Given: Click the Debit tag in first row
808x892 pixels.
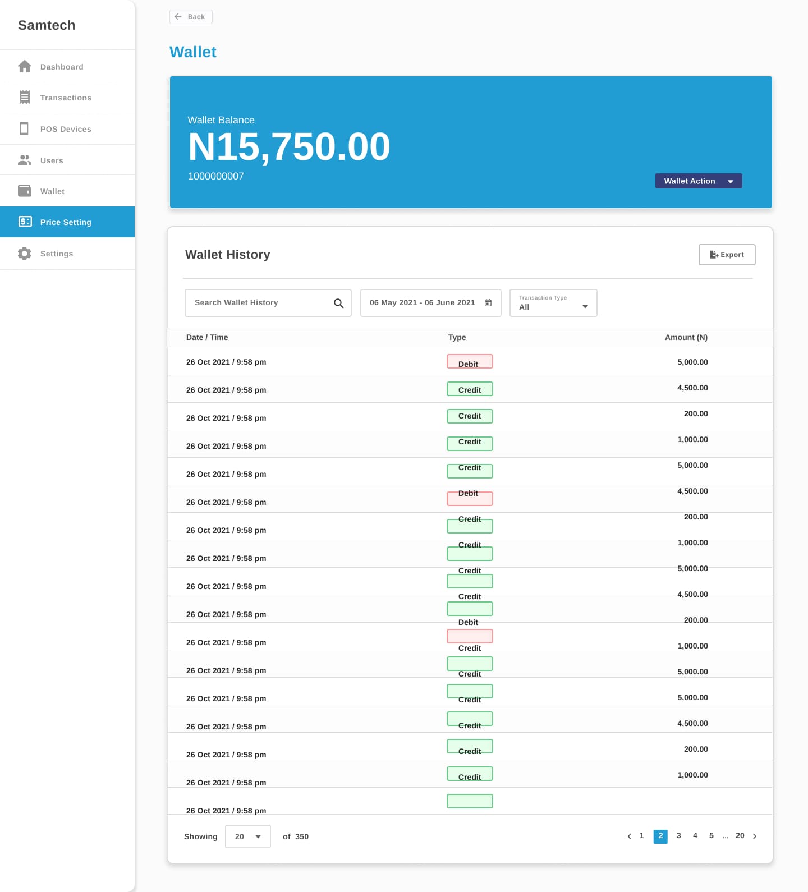Looking at the screenshot, I should [x=470, y=362].
